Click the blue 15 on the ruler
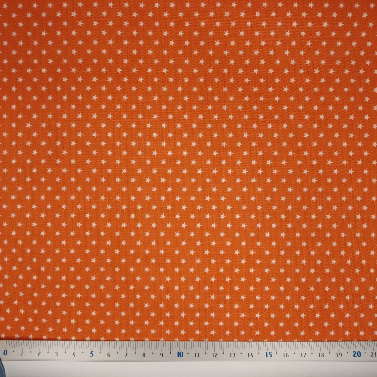Screen dimensions: 377x377 pyautogui.click(x=268, y=355)
